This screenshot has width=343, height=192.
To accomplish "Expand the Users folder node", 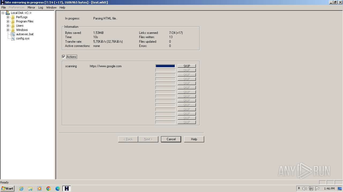I will pyautogui.click(x=8, y=26).
